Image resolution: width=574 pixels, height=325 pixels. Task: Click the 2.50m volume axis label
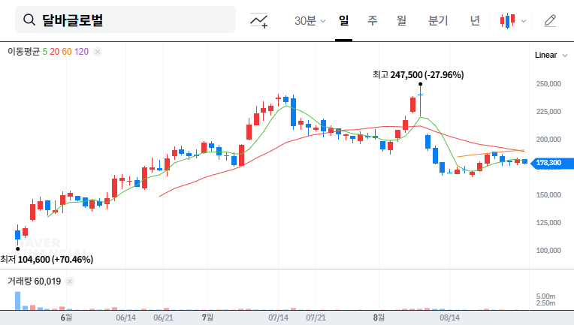(x=545, y=303)
